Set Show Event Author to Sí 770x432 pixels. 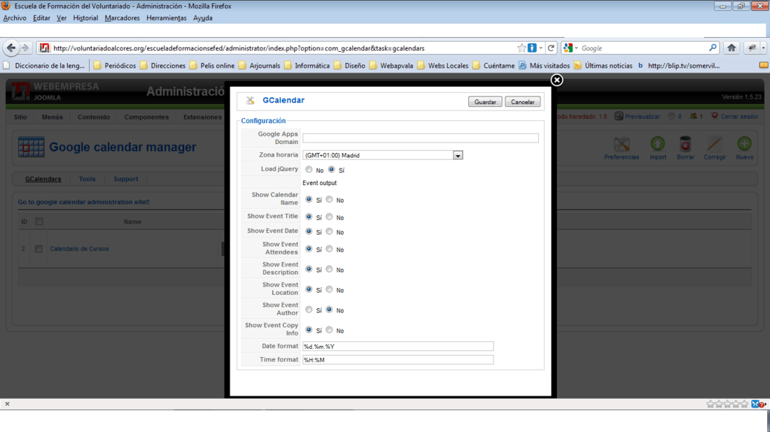[309, 310]
